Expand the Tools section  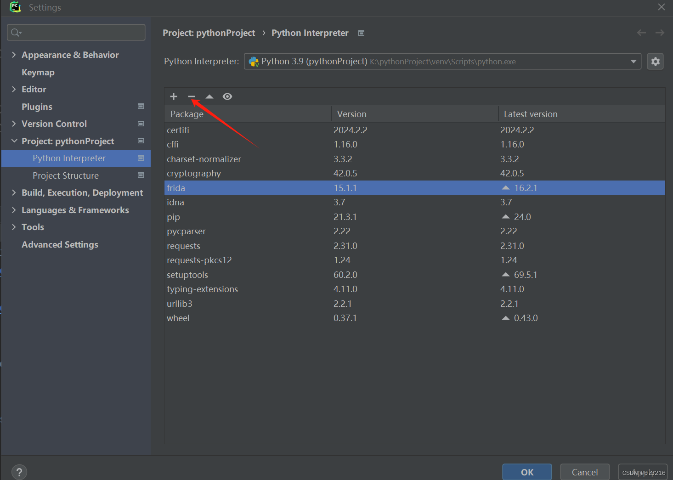[14, 227]
